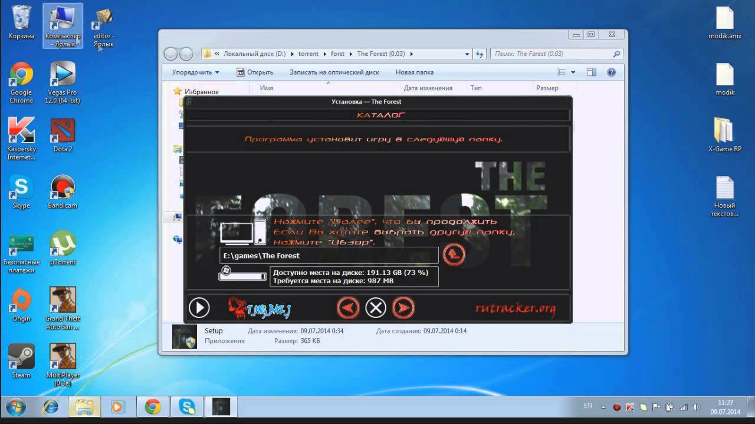Screen dimensions: 755x424
Task: Click Windows Explorer taskbar button
Action: coord(85,407)
